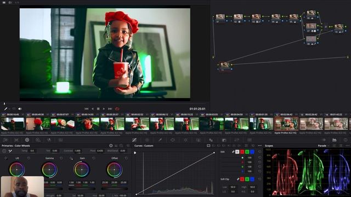This screenshot has height=197, width=351.
Task: Reset the Soft Clip settings
Action: click(259, 179)
